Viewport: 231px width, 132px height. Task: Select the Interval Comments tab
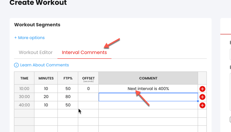(84, 53)
